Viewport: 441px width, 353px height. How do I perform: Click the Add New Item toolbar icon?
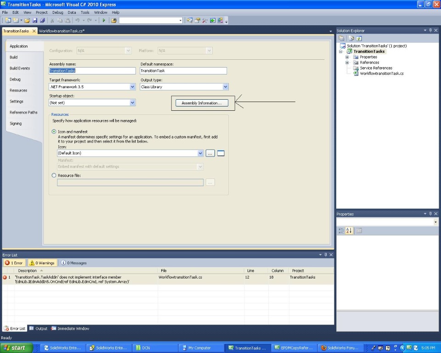(x=16, y=20)
